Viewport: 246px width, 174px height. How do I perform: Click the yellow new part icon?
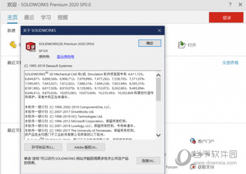pos(13,45)
